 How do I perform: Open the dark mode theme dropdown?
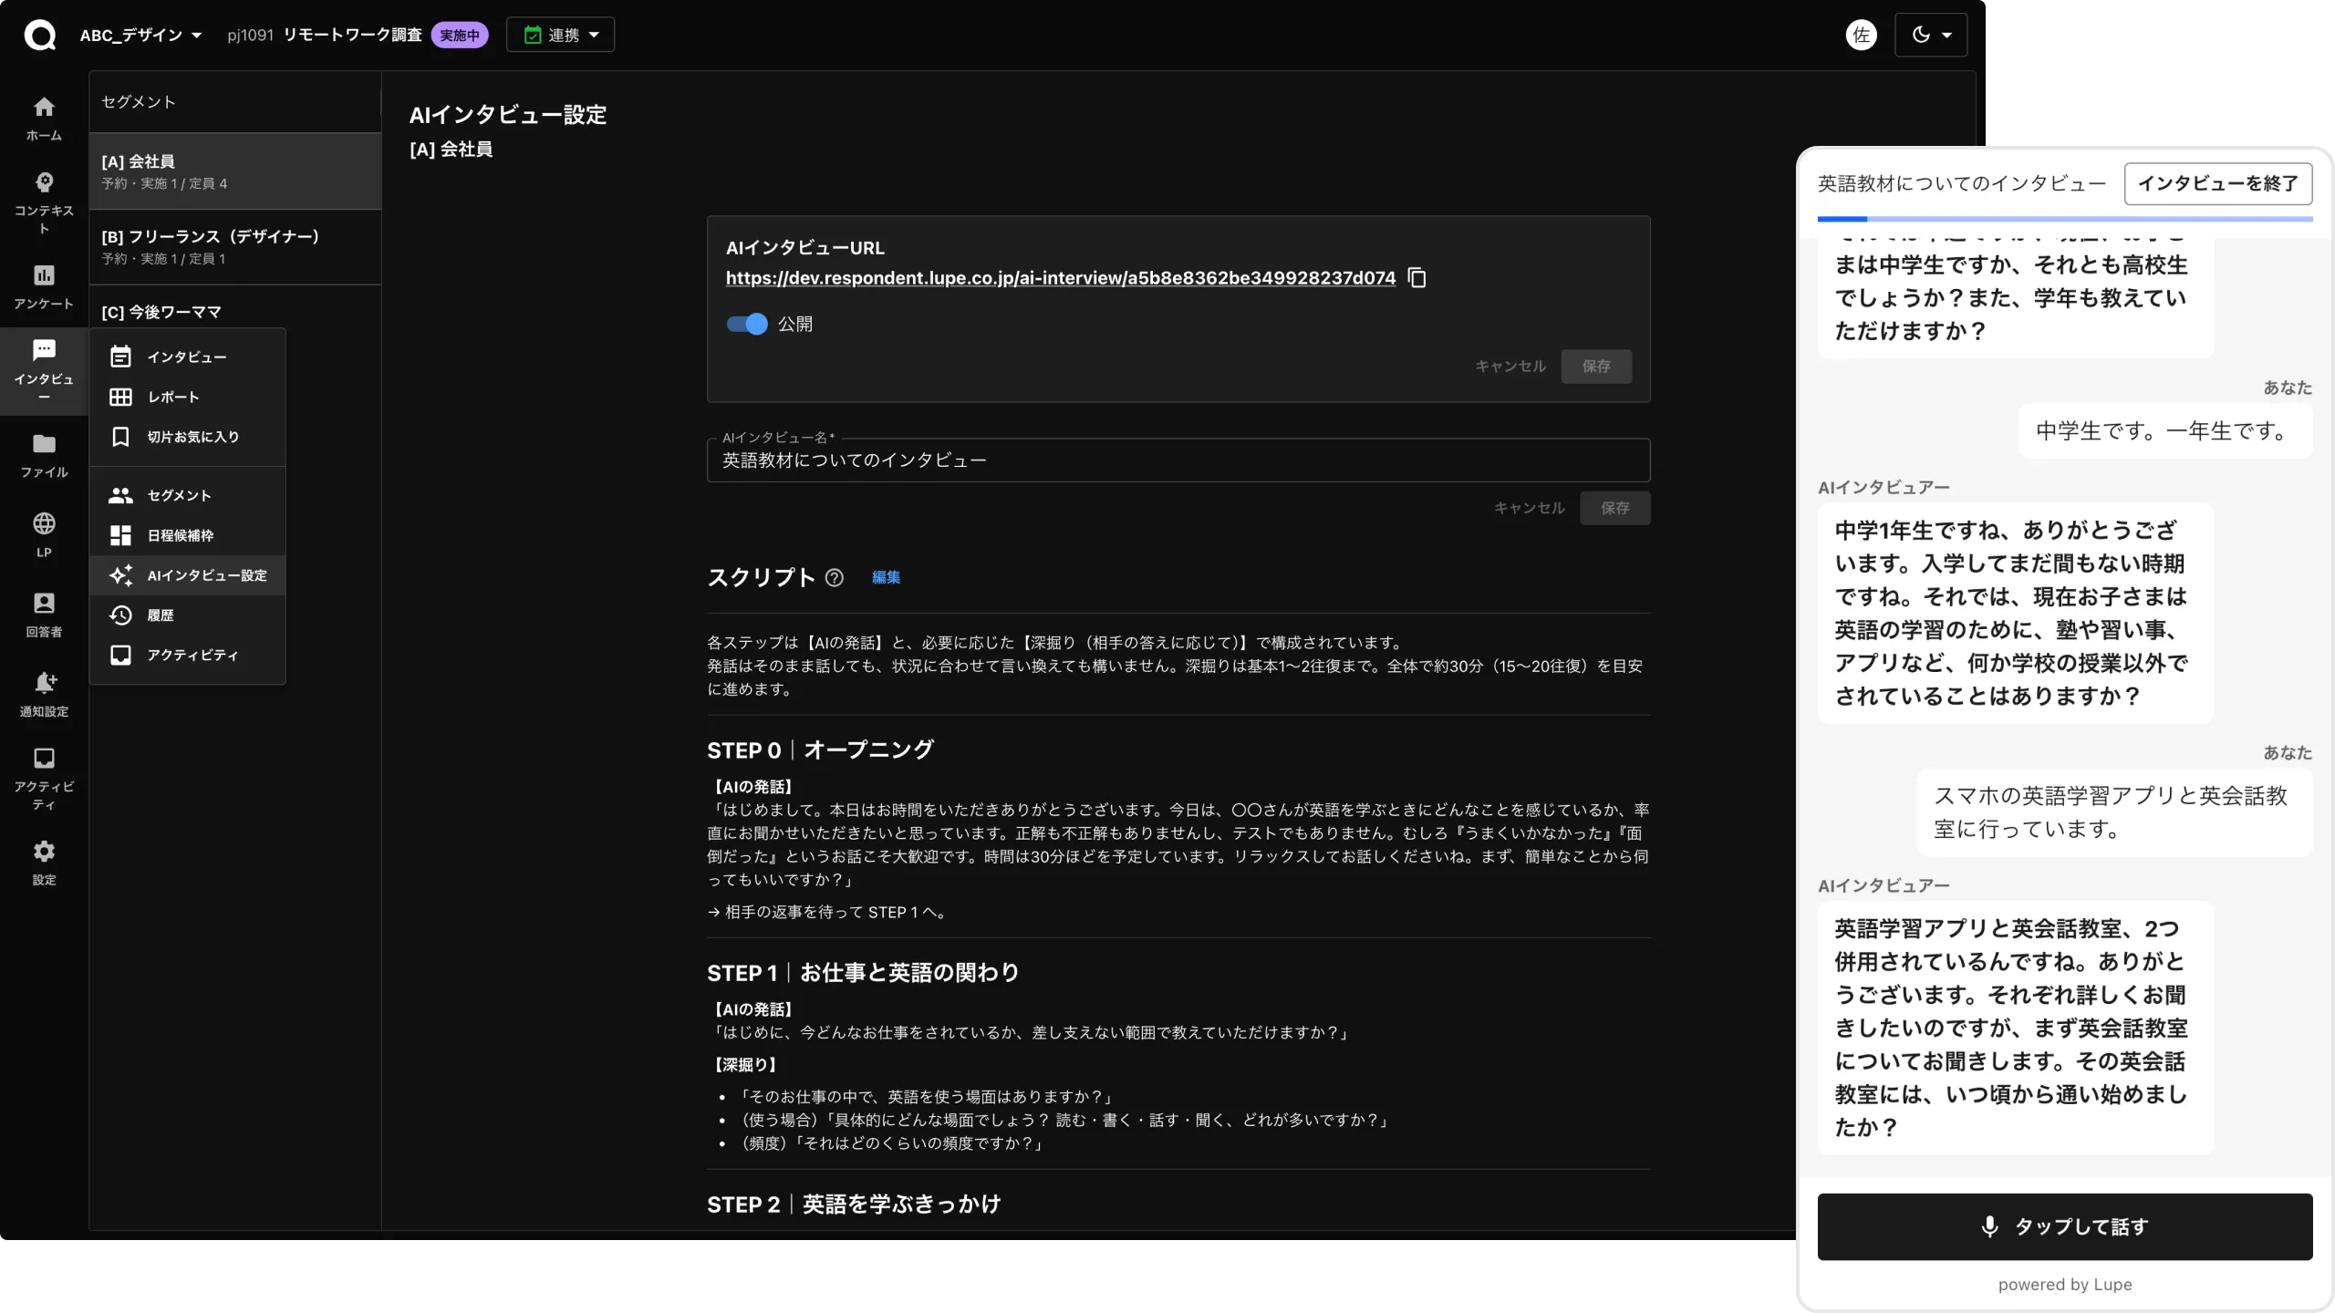point(1930,35)
